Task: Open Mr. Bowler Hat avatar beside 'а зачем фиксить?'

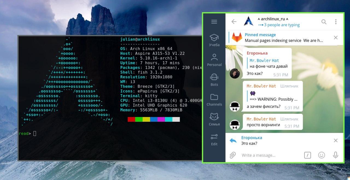Action: click(x=235, y=106)
